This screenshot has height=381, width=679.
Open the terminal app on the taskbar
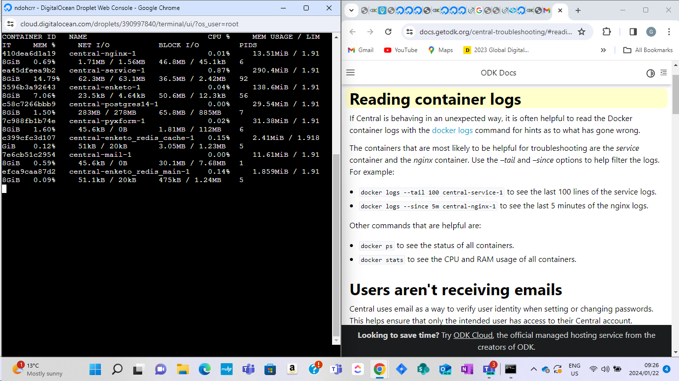(510, 369)
